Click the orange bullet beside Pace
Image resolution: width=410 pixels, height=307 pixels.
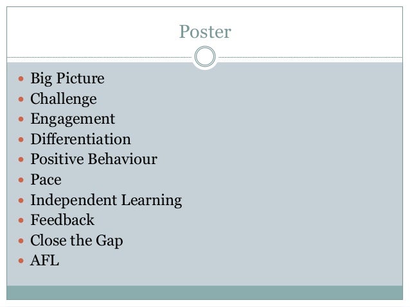(21, 180)
